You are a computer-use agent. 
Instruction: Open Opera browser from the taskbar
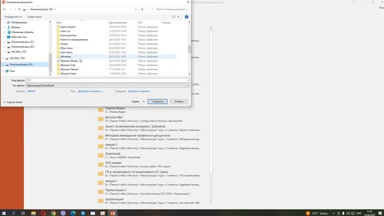43,213
